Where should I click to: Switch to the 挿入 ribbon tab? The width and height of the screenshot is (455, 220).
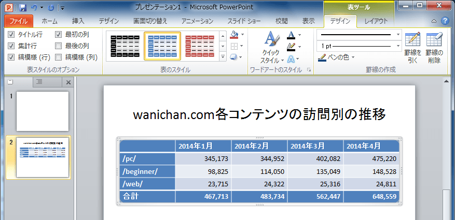(78, 21)
